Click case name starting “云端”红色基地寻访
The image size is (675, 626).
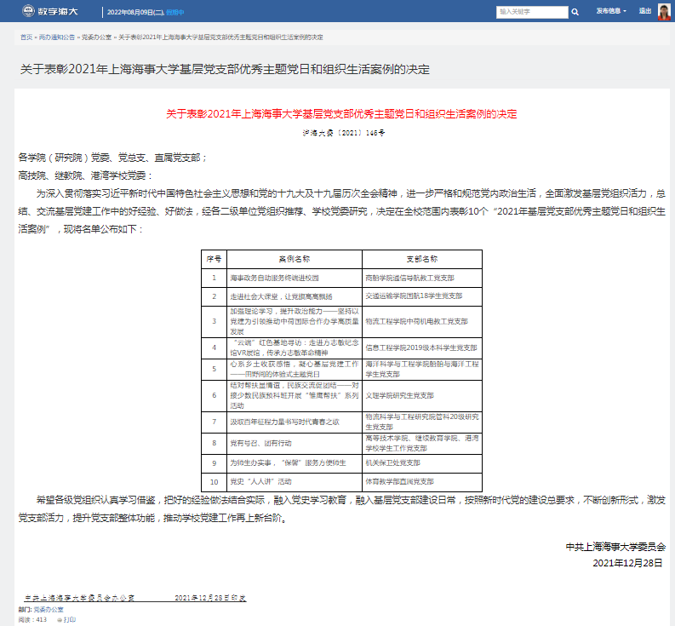294,348
